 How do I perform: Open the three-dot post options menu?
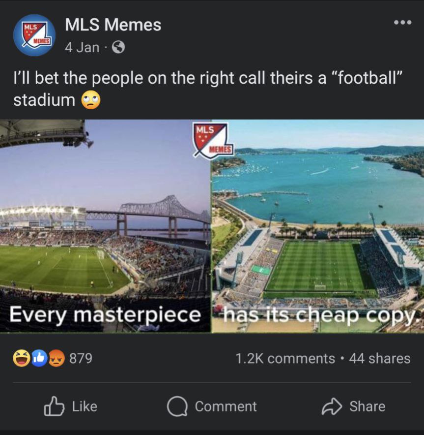tap(403, 22)
